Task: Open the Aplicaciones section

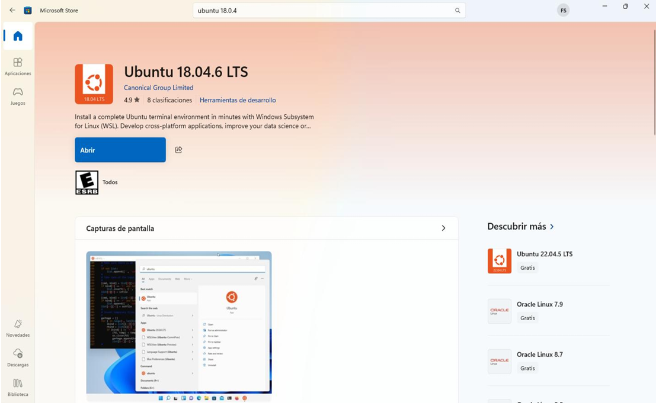Action: tap(17, 65)
